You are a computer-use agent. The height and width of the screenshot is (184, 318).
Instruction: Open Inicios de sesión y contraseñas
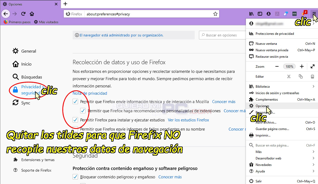point(282,93)
